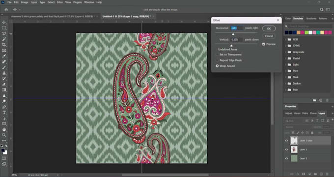Delete swatch using the Swatches panel trash icon

[328, 100]
